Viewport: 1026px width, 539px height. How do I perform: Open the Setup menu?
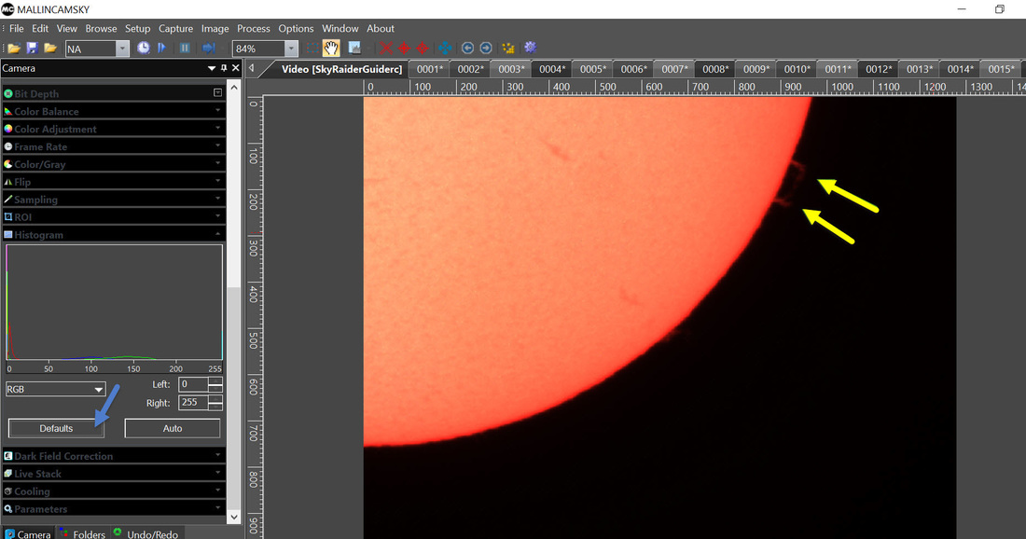[x=137, y=28]
